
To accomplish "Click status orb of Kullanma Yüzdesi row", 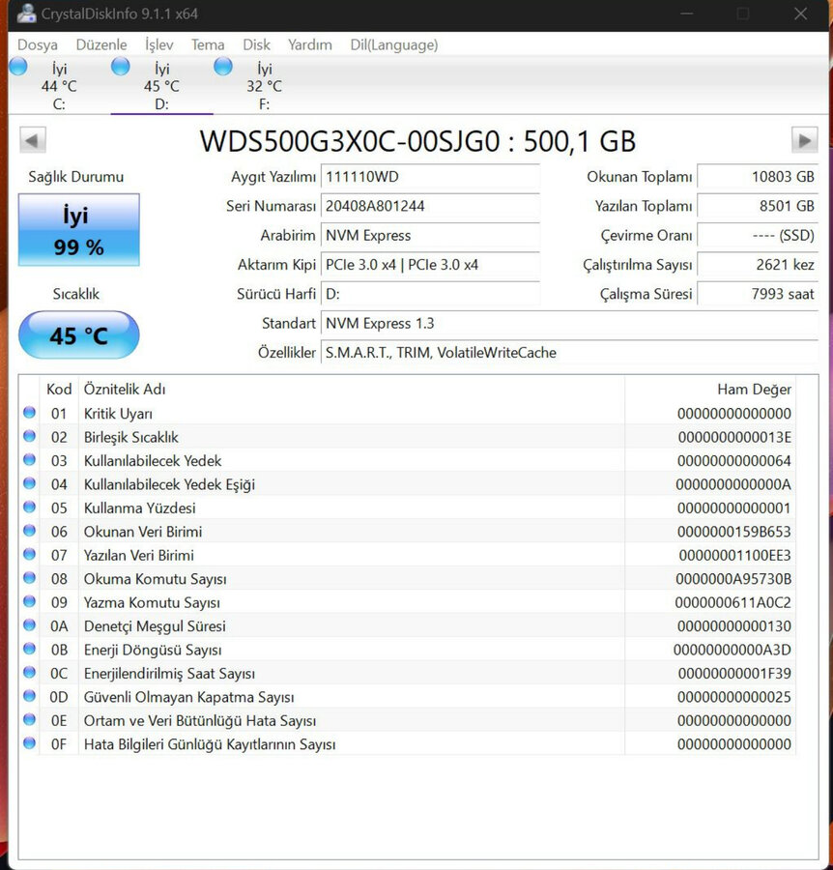I will (29, 507).
